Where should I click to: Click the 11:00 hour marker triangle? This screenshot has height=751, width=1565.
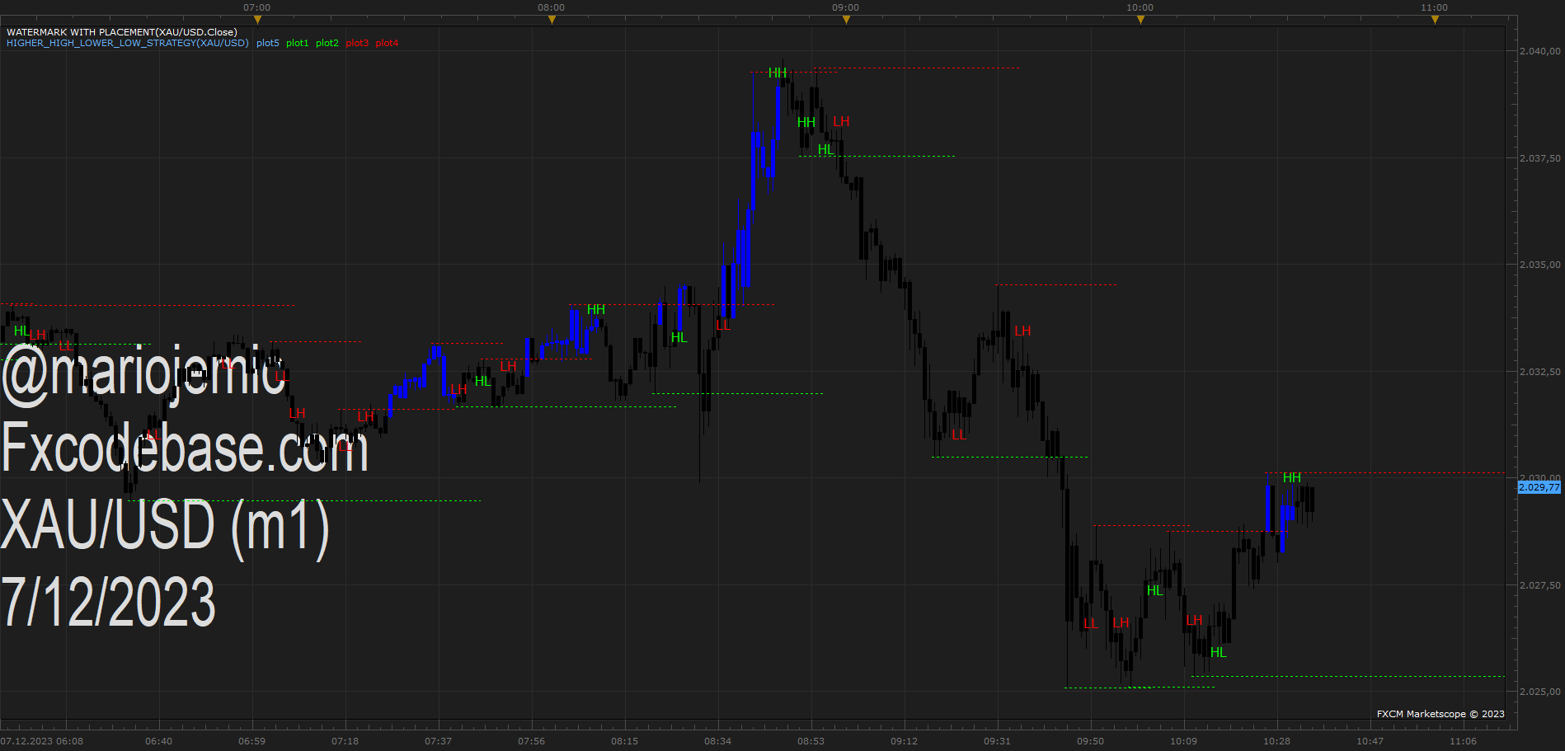click(x=1435, y=20)
